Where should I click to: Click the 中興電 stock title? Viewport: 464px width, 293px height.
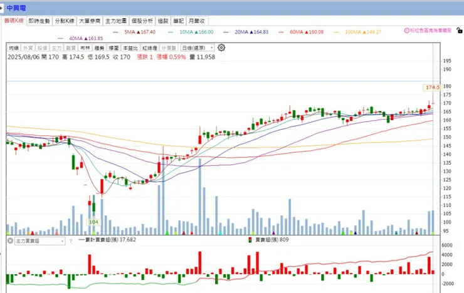tap(16, 8)
